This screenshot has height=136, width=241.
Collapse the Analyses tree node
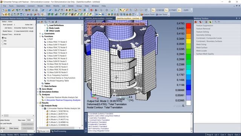click(x=38, y=94)
